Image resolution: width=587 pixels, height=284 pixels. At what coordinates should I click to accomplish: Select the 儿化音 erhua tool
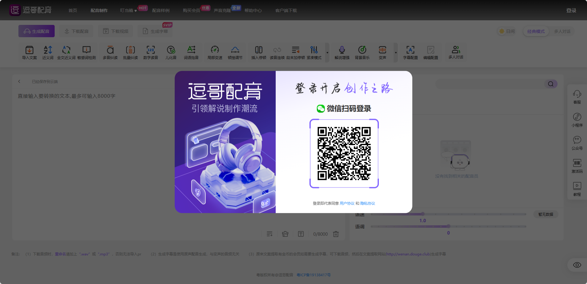click(171, 52)
